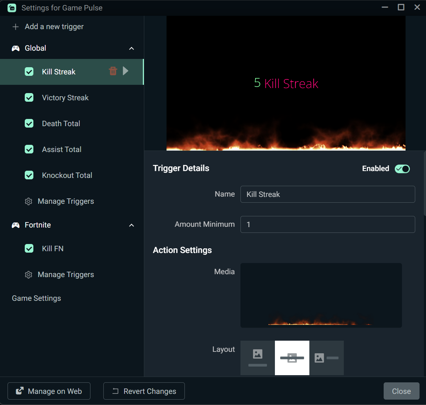Viewport: 426px width, 405px height.
Task: Uncheck the Victory Streak trigger
Action: pos(29,97)
